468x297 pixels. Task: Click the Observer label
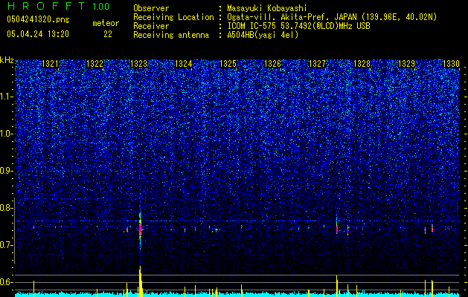click(151, 8)
